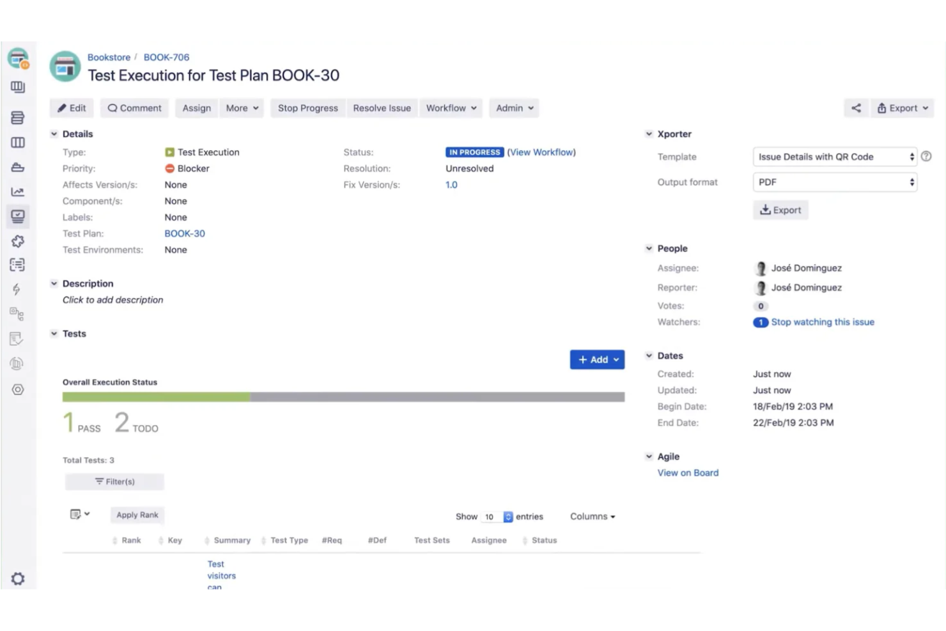Toggle the Rank column sort arrows
The image size is (946, 631).
[116, 540]
